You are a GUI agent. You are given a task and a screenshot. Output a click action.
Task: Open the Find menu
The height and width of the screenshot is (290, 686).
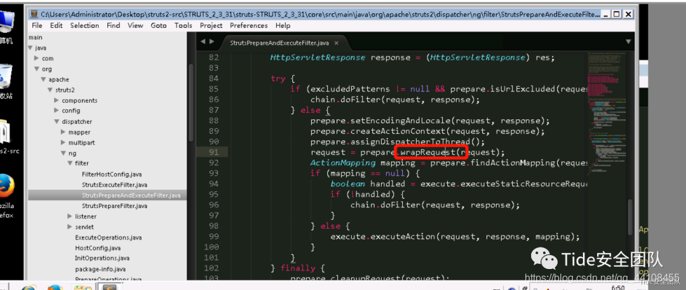coord(113,25)
